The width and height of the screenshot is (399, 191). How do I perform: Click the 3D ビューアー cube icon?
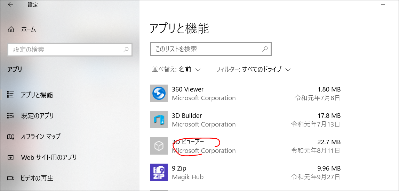pyautogui.click(x=159, y=146)
